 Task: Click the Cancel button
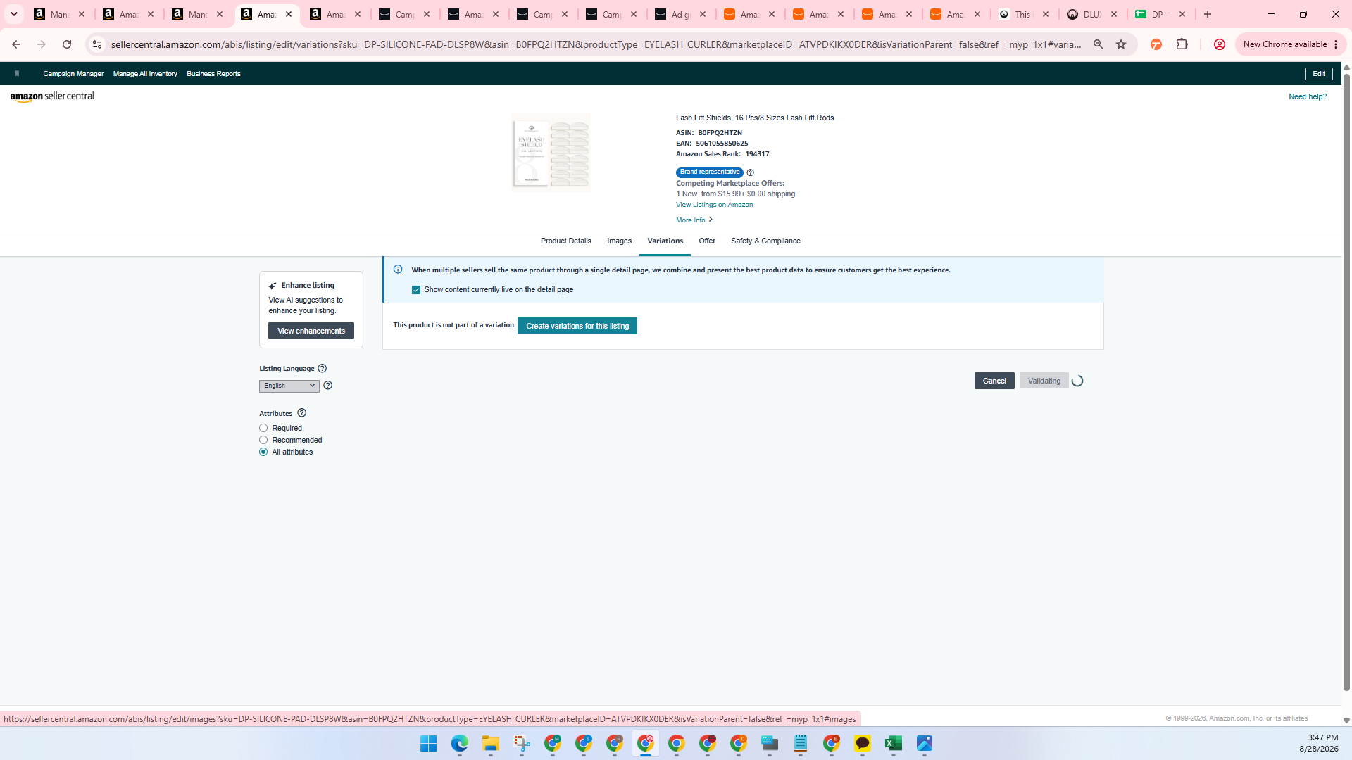pyautogui.click(x=994, y=381)
